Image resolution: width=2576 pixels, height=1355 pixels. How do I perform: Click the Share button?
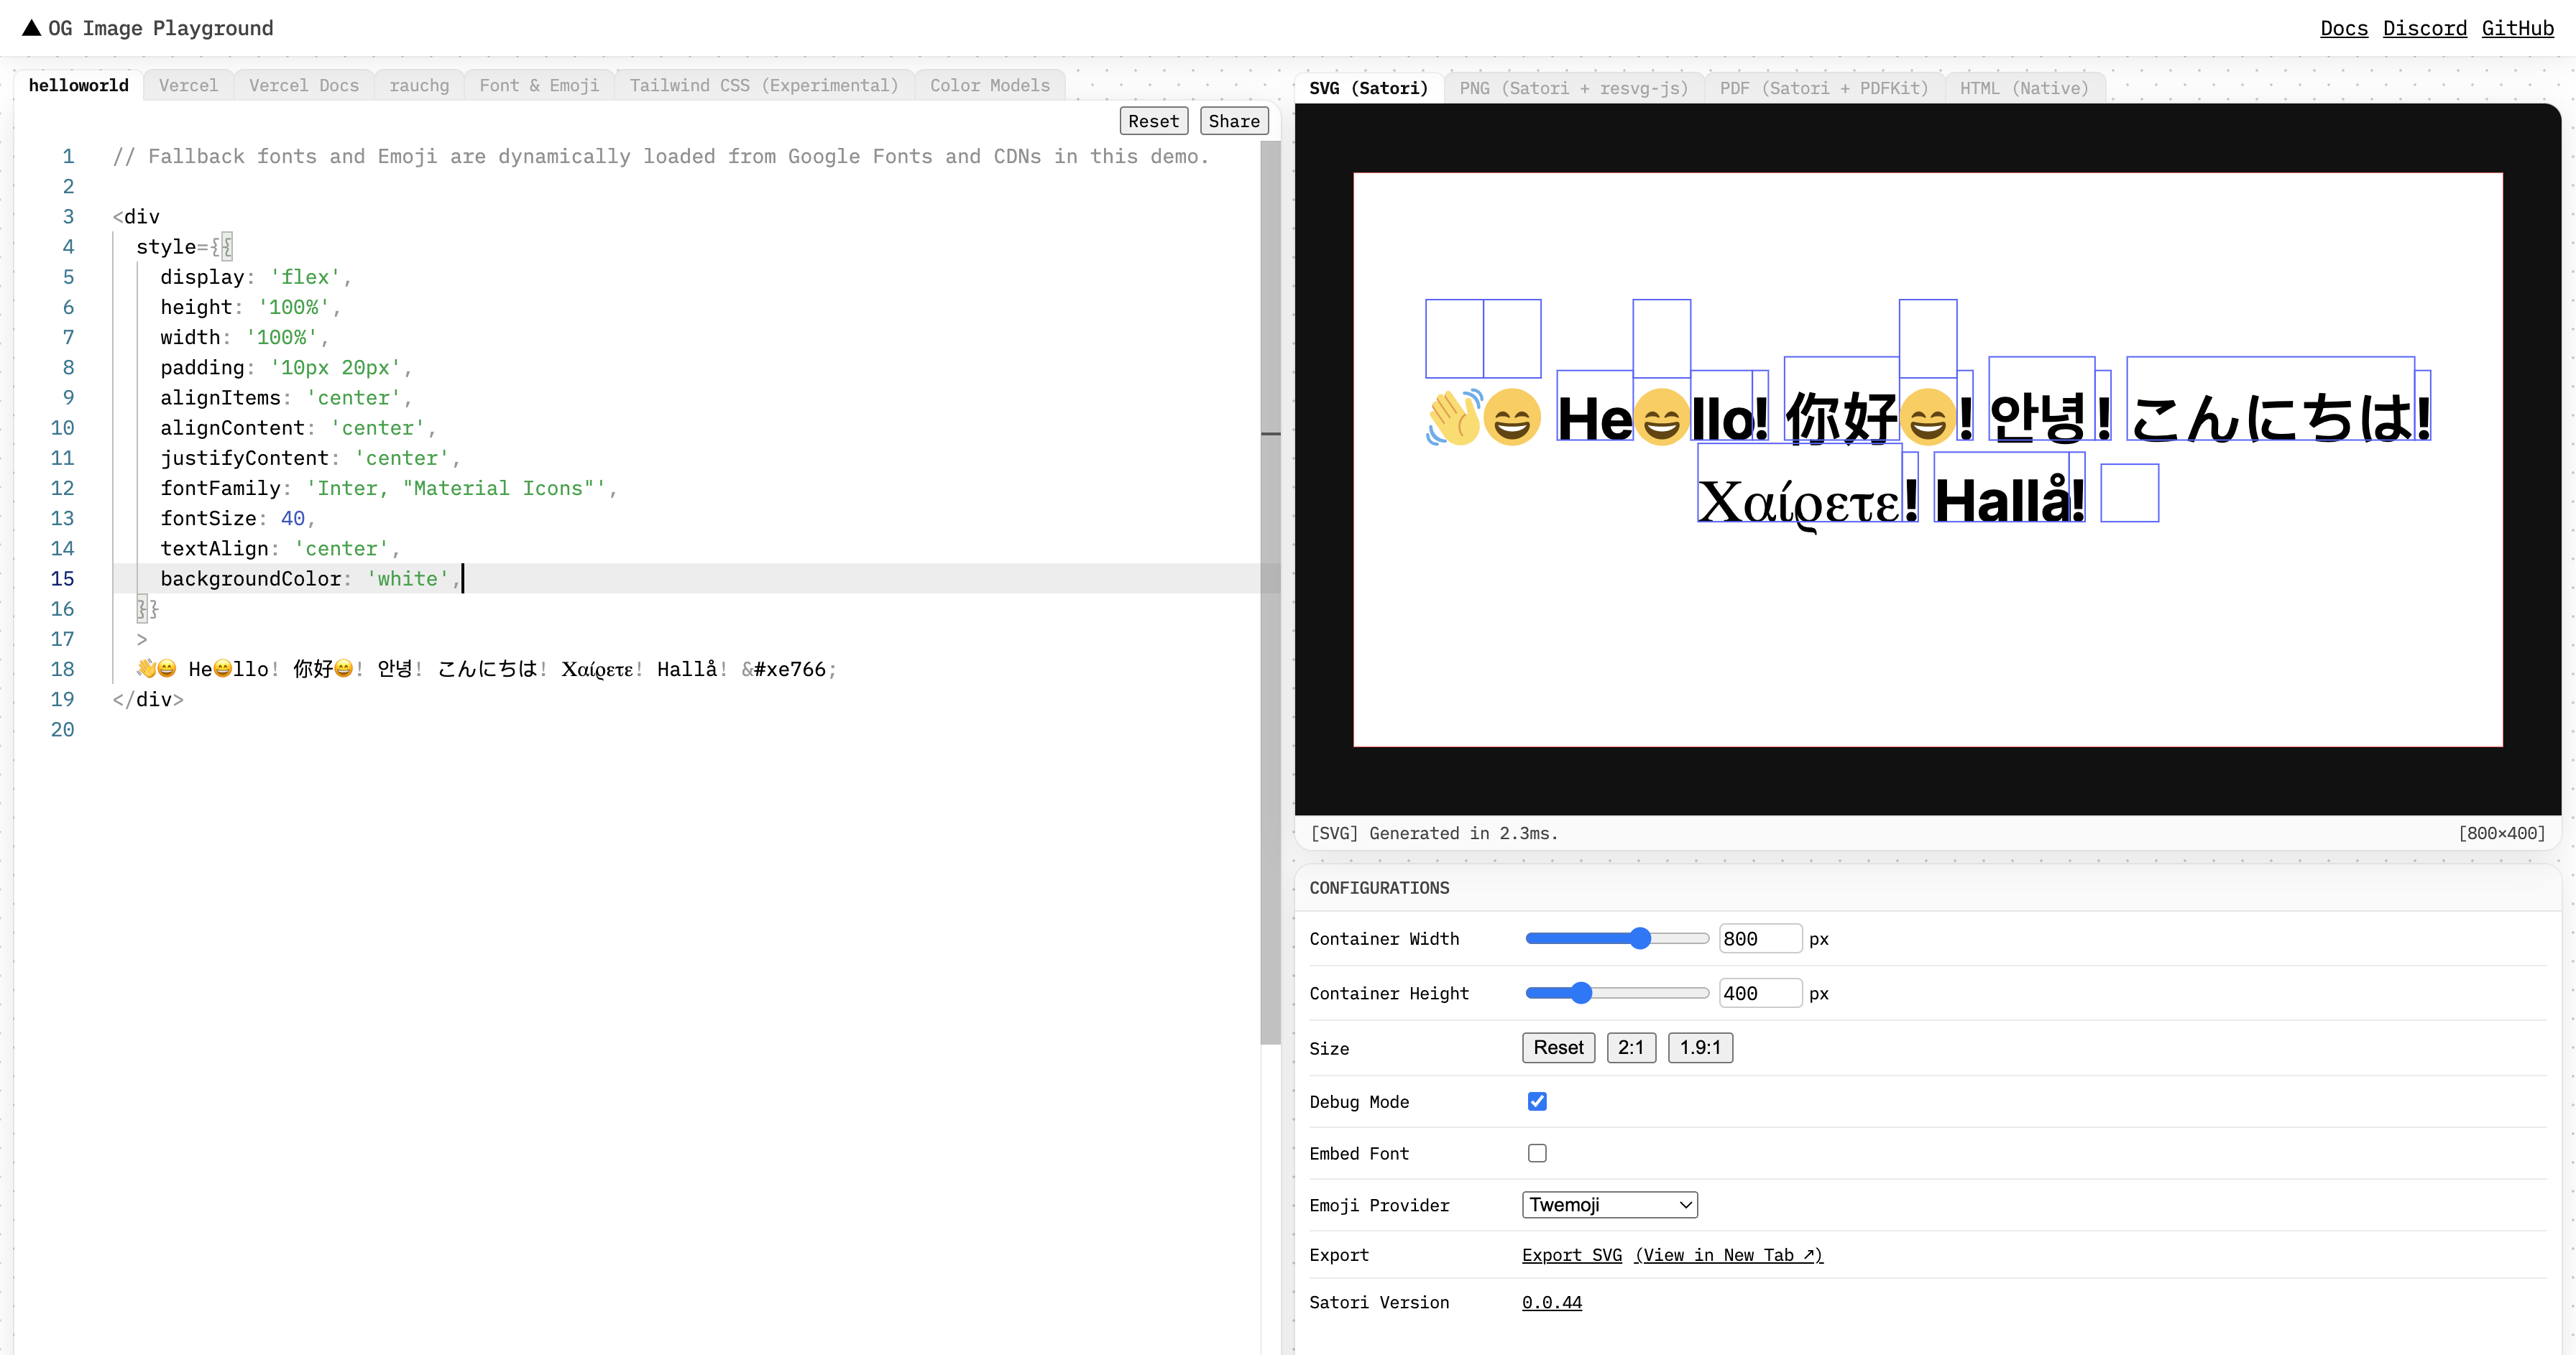click(x=1233, y=120)
